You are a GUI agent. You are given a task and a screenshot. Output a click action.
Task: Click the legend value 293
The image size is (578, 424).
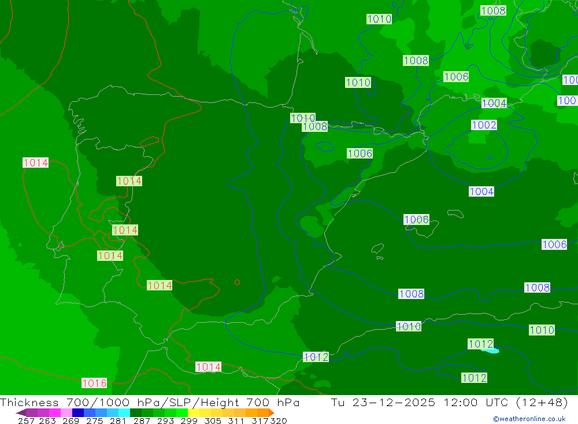[x=165, y=421]
